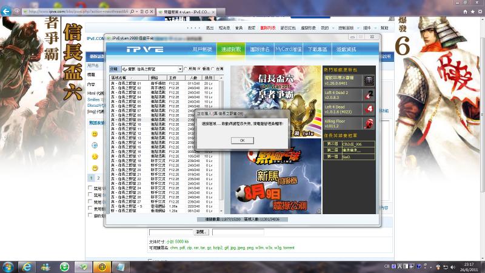Image resolution: width=485 pixels, height=273 pixels.
Task: Open the MyCard增值 tab
Action: tap(289, 49)
